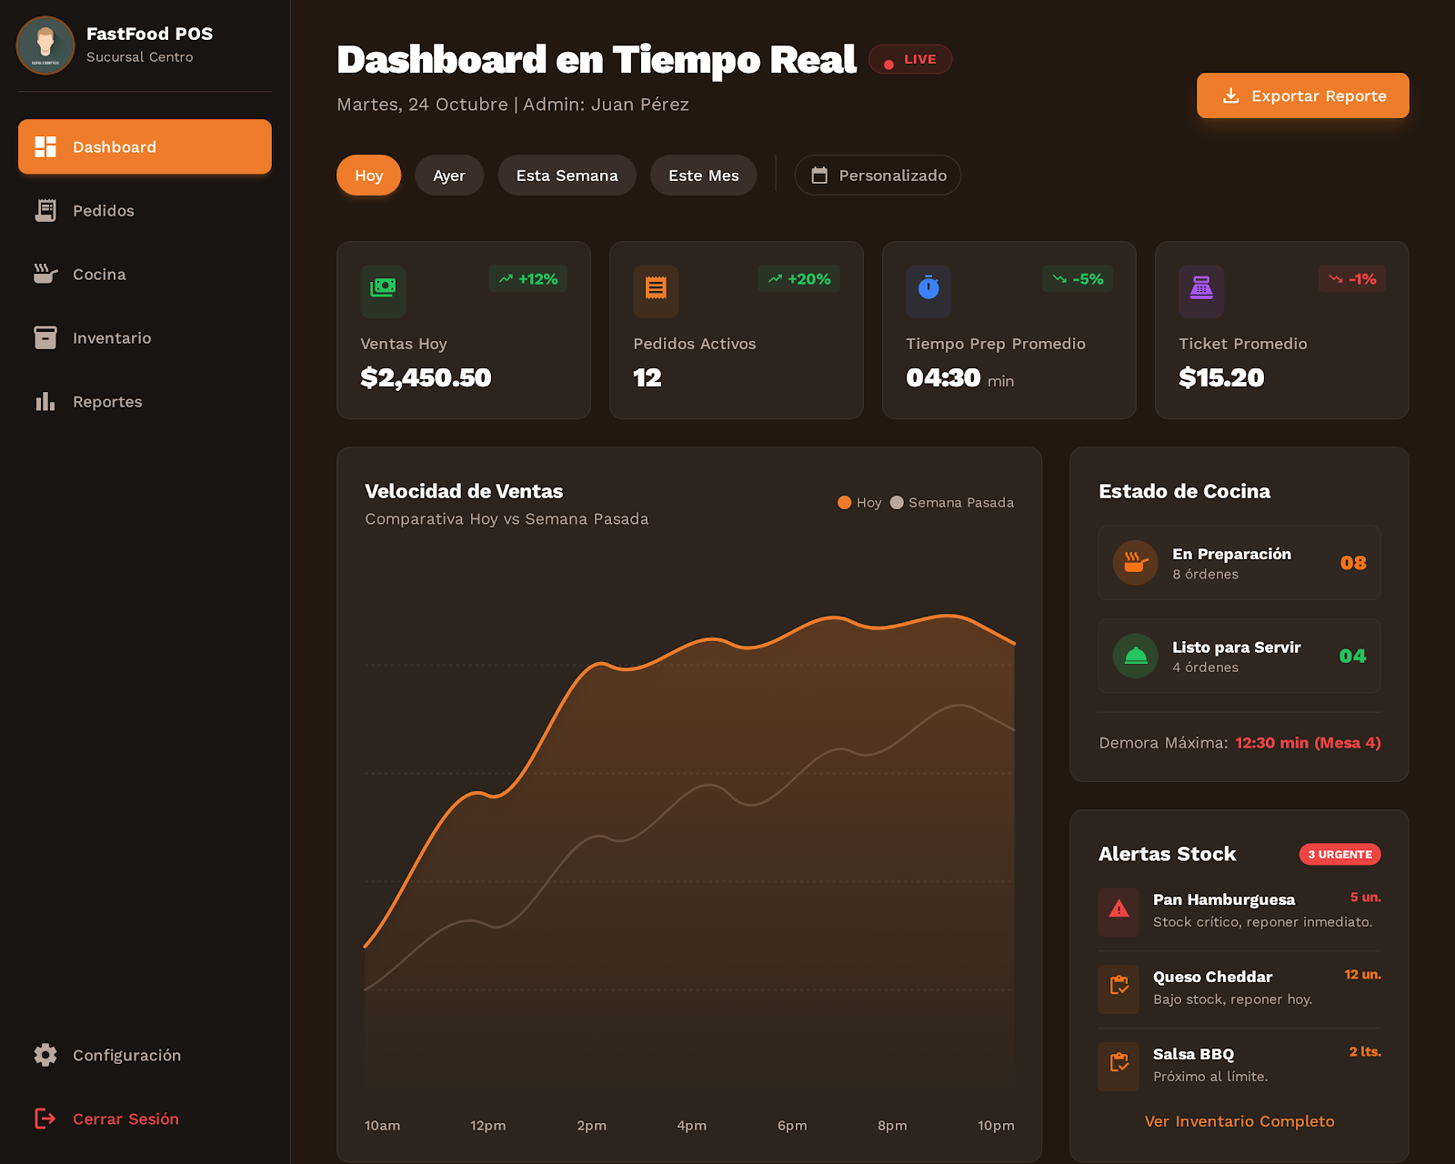Hide the Semana Pasada series via its legend dot

[898, 502]
